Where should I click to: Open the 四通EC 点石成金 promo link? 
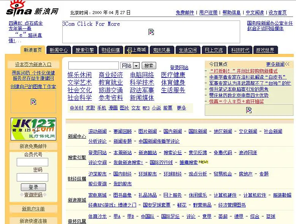point(26,23)
